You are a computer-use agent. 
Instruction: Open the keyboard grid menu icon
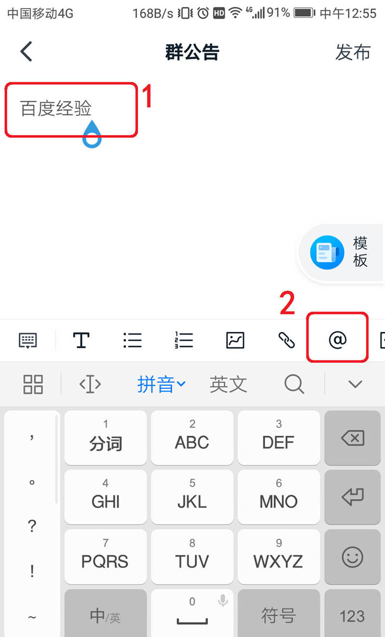coord(33,384)
